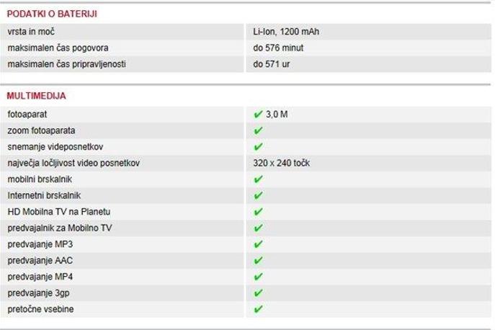Click the checkmark for snemanje videposnetkov

pos(258,147)
